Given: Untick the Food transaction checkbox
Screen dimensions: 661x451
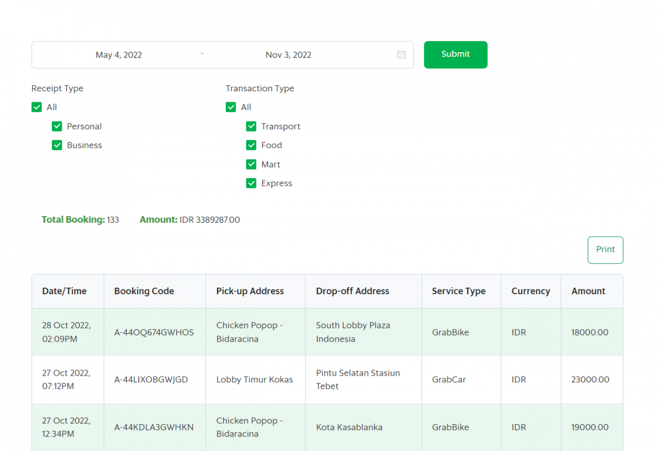Looking at the screenshot, I should point(252,145).
